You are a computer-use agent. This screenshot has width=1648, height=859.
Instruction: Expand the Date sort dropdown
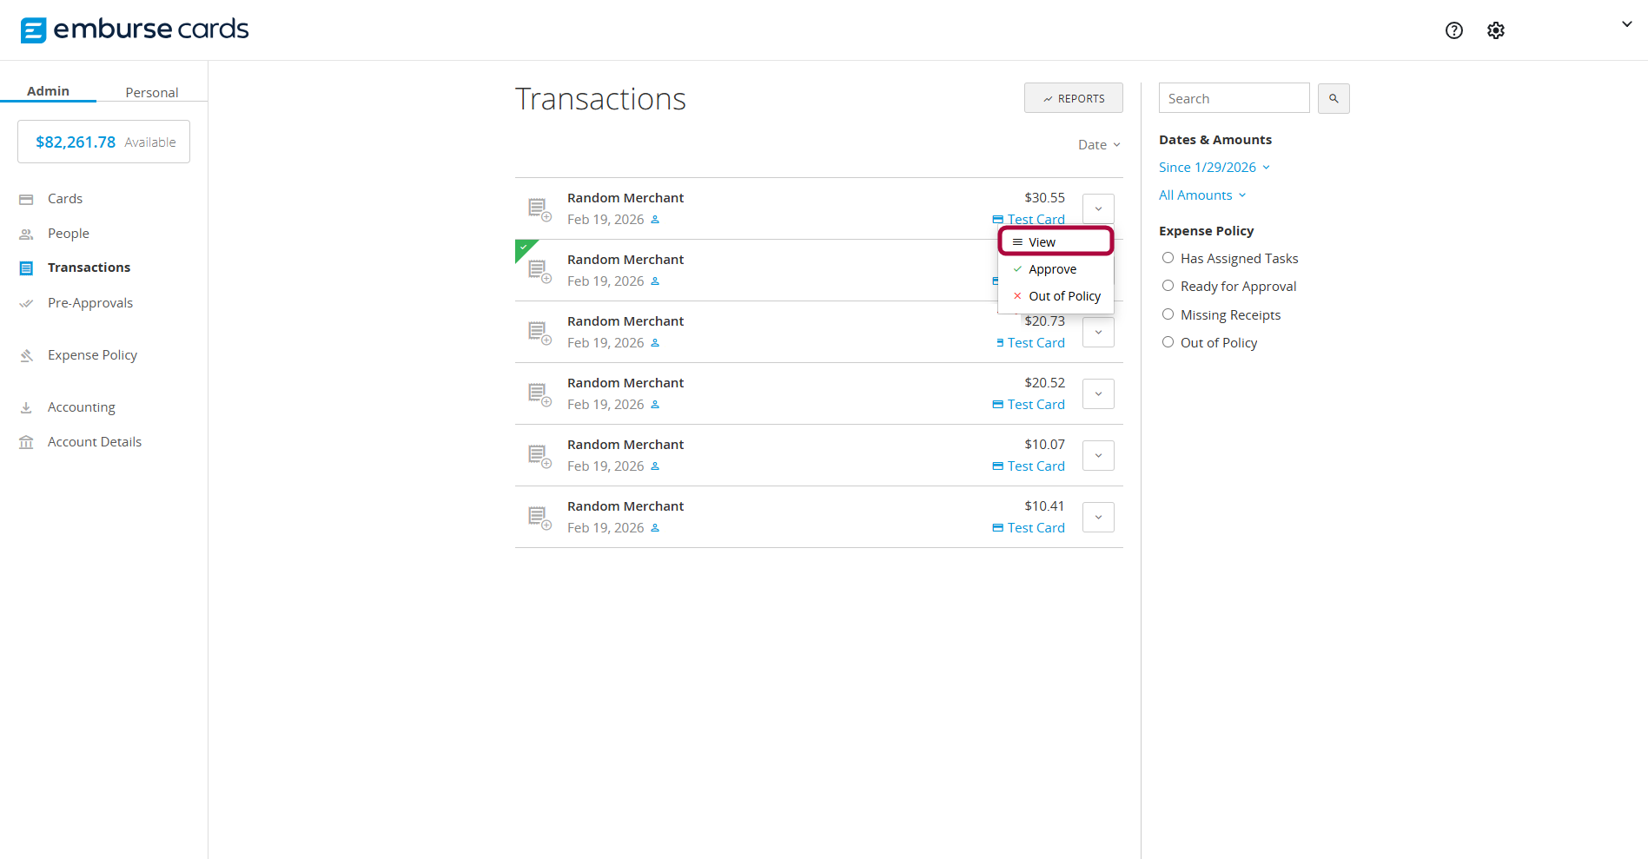[x=1099, y=145]
